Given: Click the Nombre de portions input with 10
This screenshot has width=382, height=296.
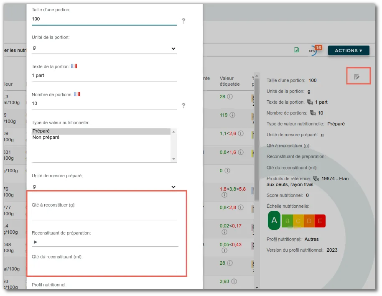Looking at the screenshot, I should click(104, 104).
